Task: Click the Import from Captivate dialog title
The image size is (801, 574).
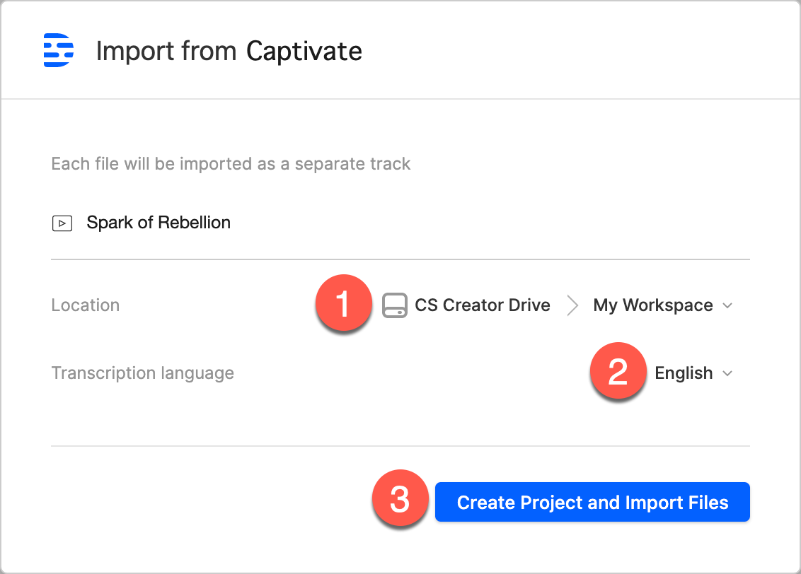Action: 229,51
